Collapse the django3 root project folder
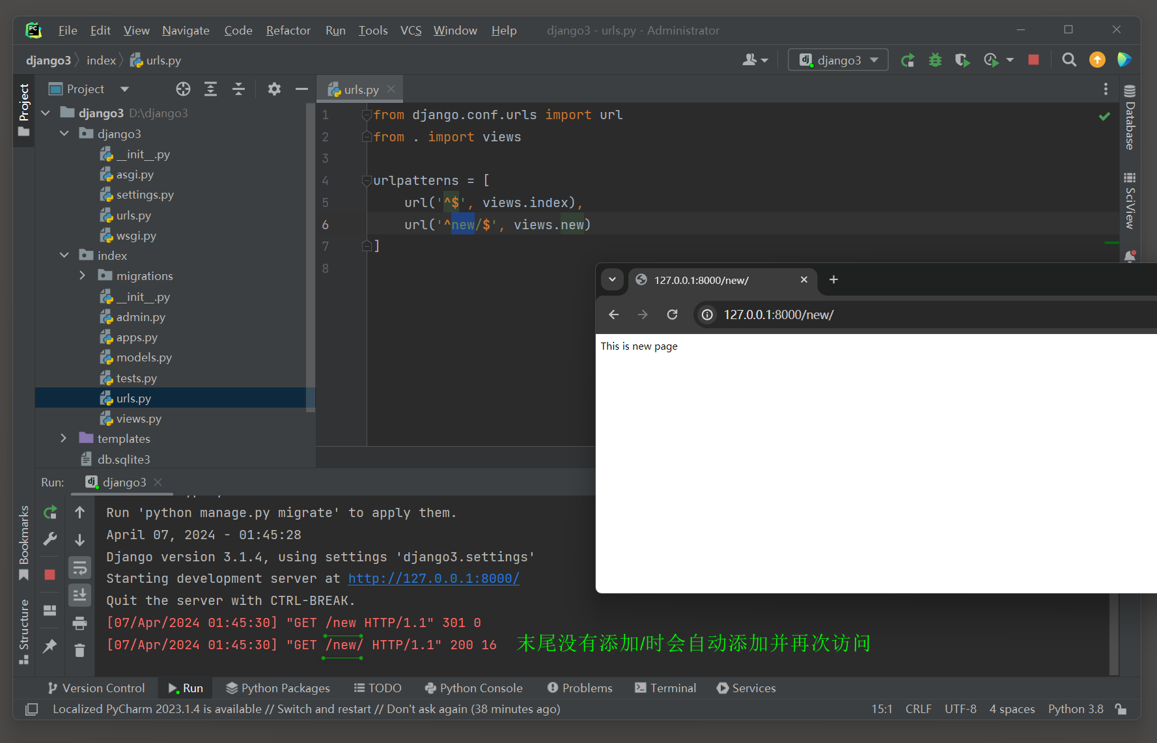Screen dimensions: 1157x743 [x=46, y=113]
